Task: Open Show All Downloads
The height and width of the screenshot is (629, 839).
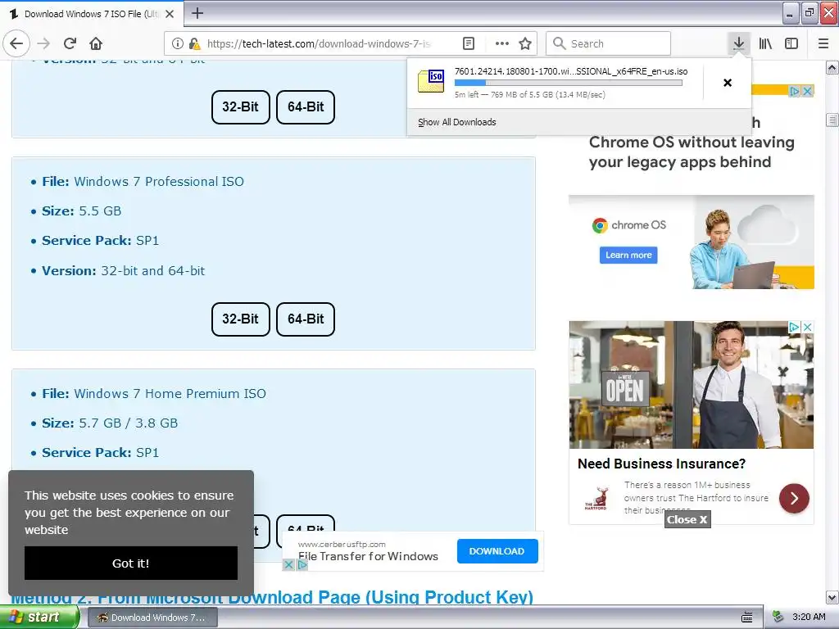Action: 457,122
